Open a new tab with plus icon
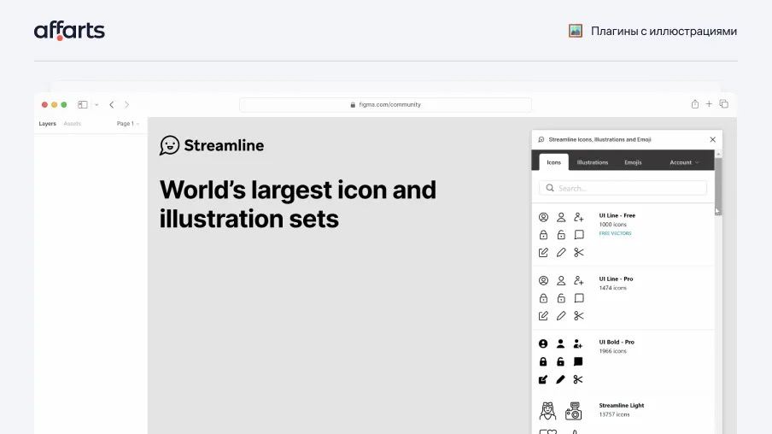Image resolution: width=772 pixels, height=434 pixels. 709,104
